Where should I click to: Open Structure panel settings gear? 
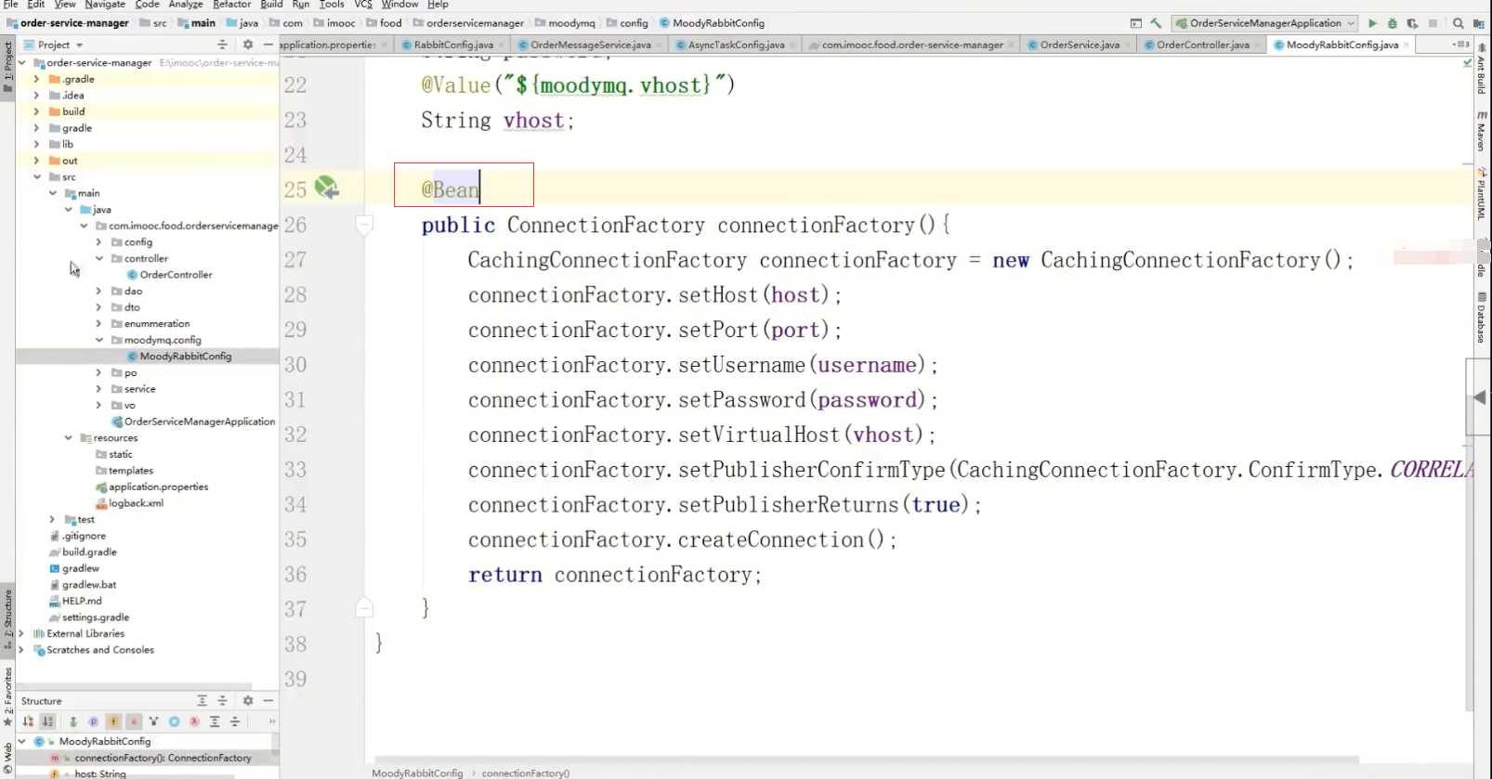(x=248, y=701)
